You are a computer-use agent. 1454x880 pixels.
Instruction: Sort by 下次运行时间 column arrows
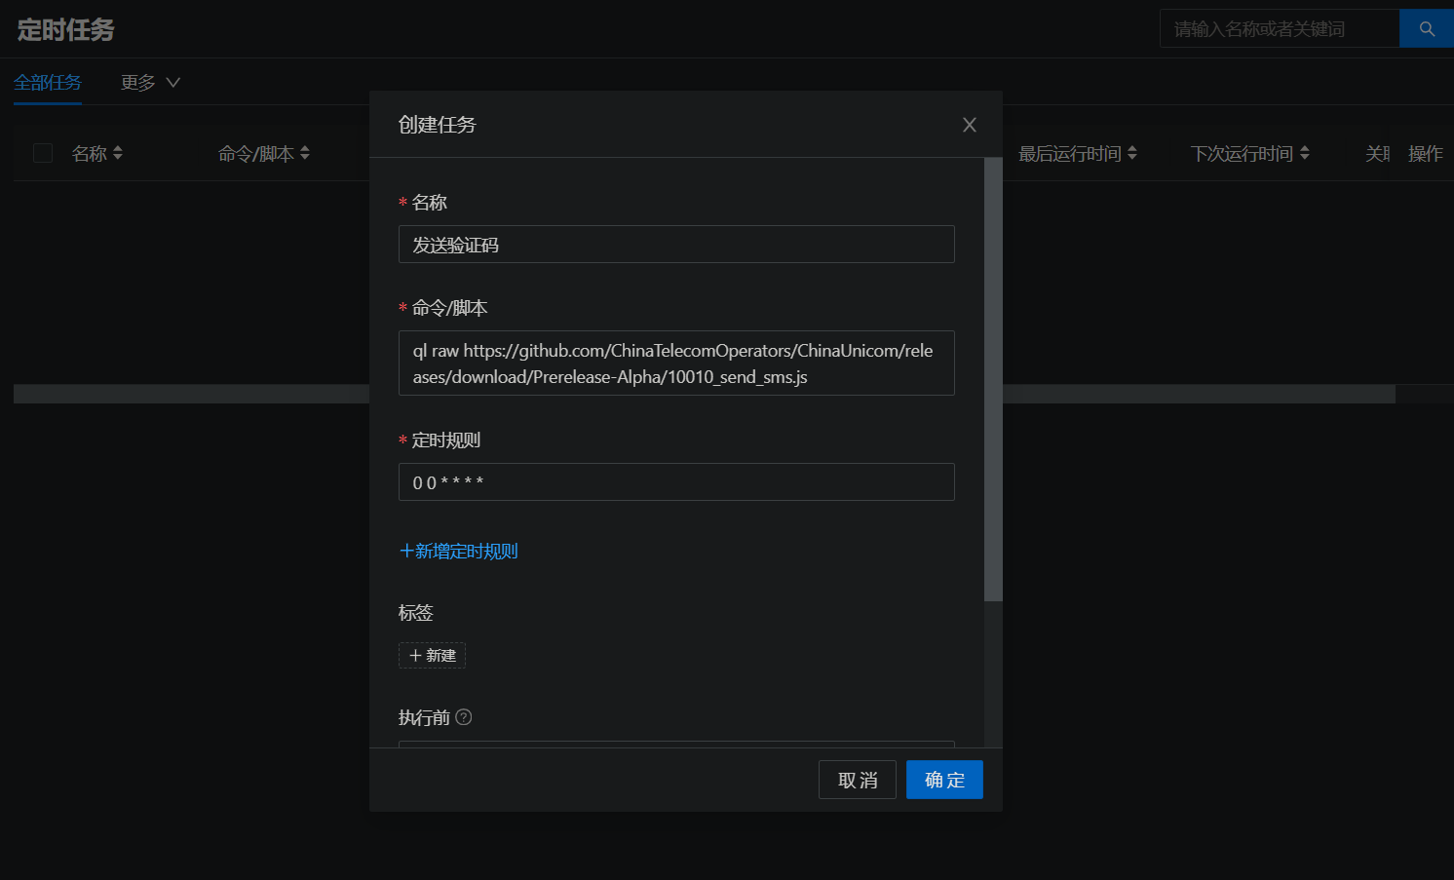[1305, 153]
